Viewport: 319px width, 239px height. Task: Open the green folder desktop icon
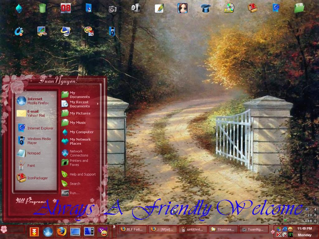pyautogui.click(x=299, y=8)
